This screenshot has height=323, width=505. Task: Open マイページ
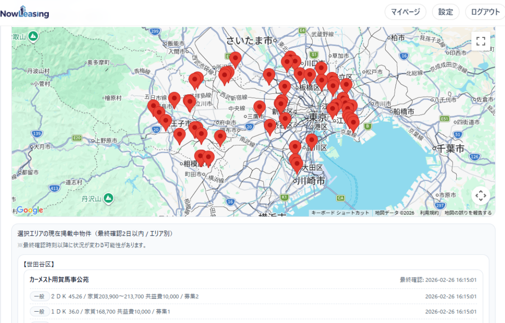point(405,12)
